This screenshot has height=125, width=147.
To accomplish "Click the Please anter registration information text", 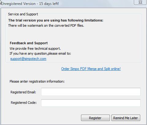I will (x=37, y=81).
